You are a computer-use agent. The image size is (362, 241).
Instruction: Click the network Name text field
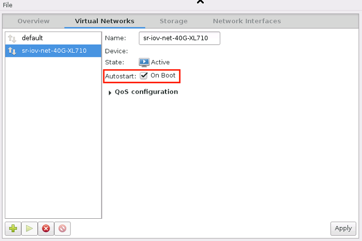[179, 38]
